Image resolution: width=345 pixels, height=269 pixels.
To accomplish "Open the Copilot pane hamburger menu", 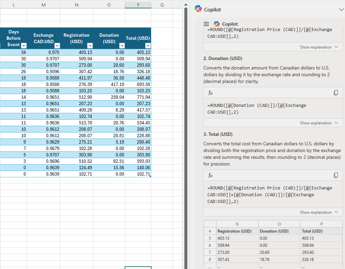I will (x=206, y=24).
